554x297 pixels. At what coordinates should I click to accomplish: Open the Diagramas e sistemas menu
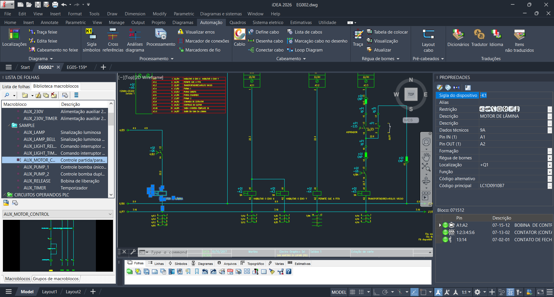[x=221, y=14]
